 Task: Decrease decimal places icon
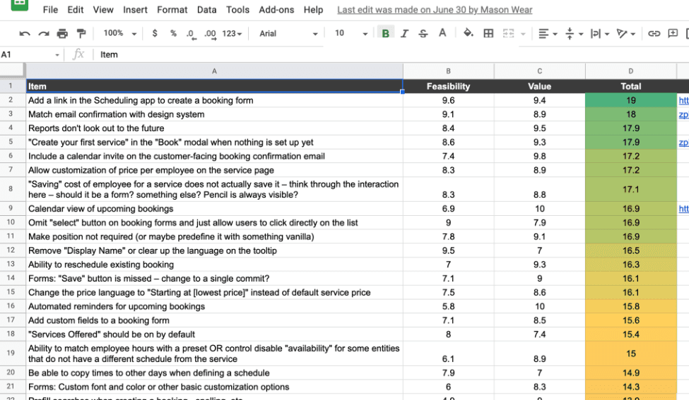[191, 34]
